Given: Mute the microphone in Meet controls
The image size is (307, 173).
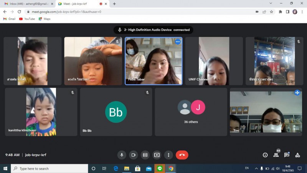Looking at the screenshot, I should click(x=122, y=155).
